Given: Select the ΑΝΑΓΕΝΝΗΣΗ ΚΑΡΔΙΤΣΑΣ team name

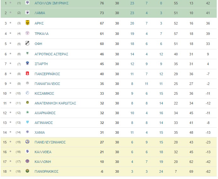Looking at the screenshot, I should pyautogui.click(x=55, y=103).
